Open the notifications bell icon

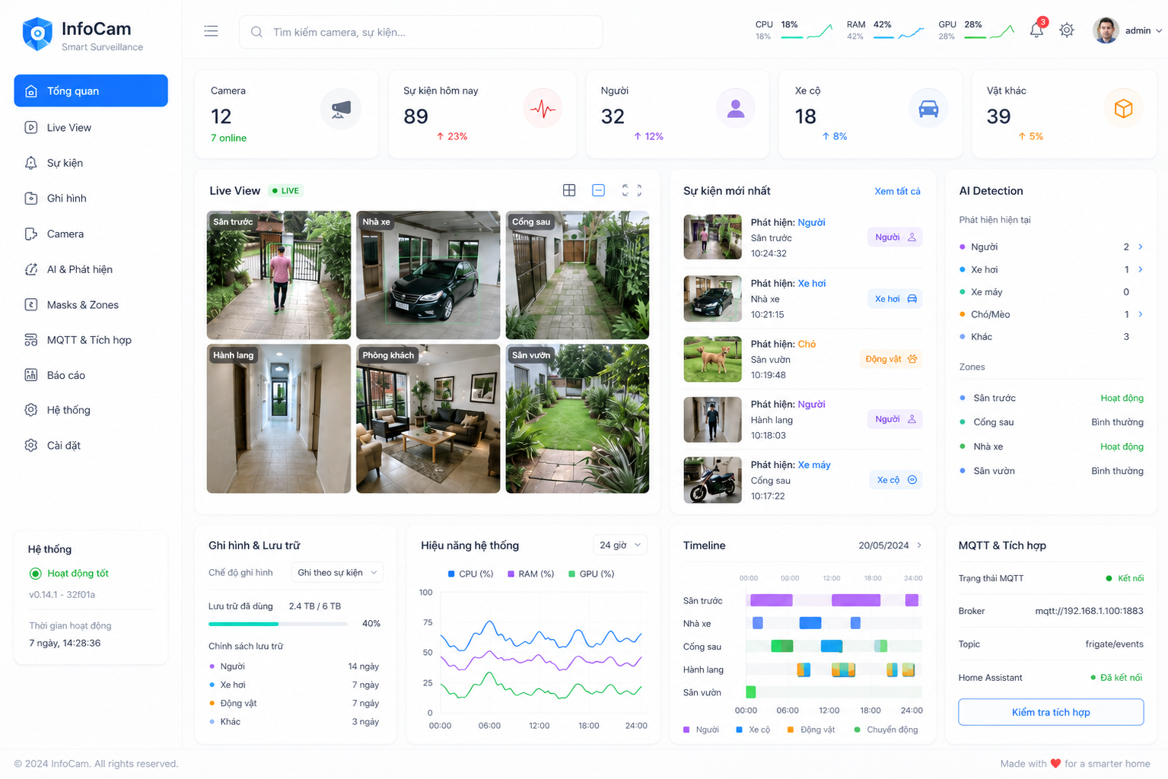pos(1036,30)
